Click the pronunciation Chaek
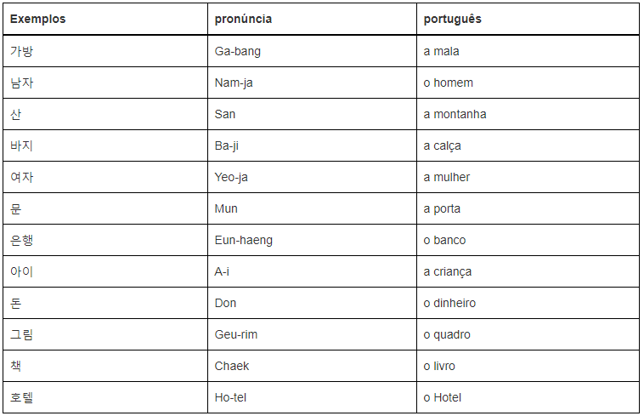This screenshot has width=644, height=416. (232, 366)
